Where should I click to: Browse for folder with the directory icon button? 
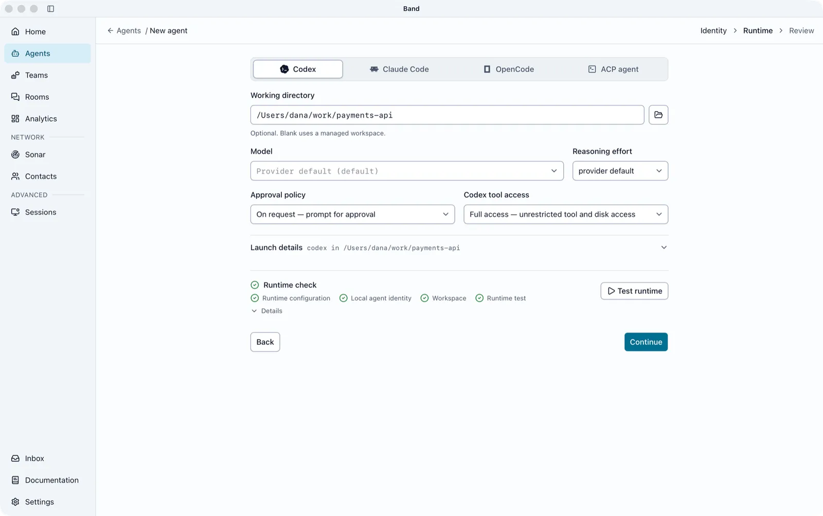click(x=658, y=115)
